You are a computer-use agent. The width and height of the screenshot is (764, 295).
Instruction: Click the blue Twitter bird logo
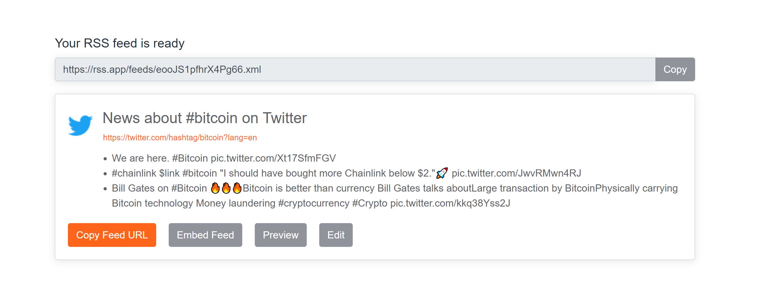click(80, 125)
